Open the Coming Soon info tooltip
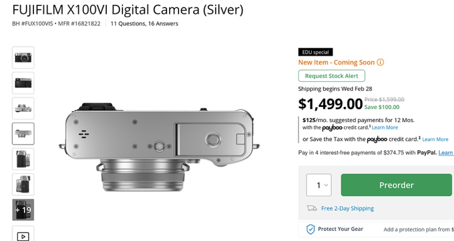Viewport: 454px width, 241px height. pos(380,62)
